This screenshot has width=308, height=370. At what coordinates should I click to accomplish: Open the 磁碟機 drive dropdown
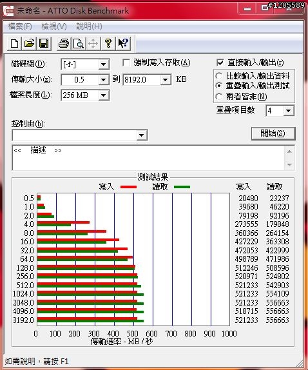[103, 64]
